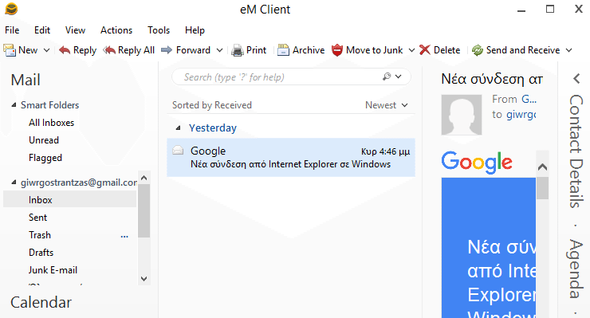
Task: Open the search options dropdown arrow
Action: point(399,77)
